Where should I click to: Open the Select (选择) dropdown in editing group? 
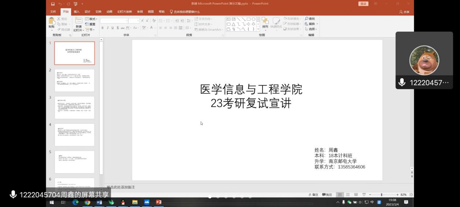311,29
